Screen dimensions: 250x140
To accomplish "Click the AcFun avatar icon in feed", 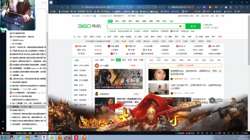I will click(97, 66).
